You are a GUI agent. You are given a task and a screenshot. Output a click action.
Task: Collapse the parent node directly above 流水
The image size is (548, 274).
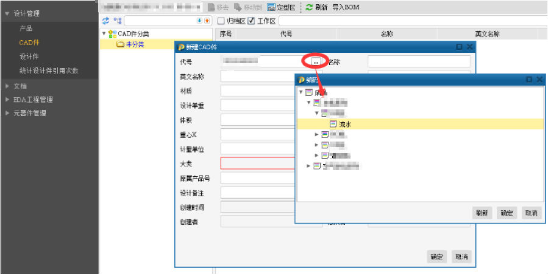tap(316, 113)
